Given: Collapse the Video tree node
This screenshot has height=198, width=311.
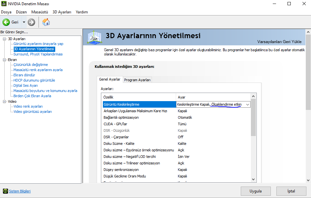Looking at the screenshot, I should [4, 101].
